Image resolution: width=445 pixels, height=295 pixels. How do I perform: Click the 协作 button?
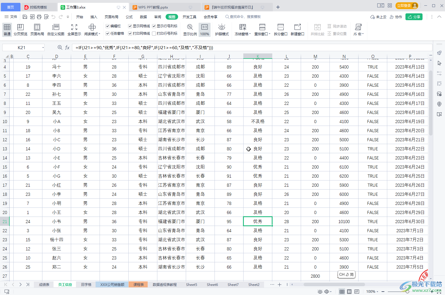pos(396,17)
